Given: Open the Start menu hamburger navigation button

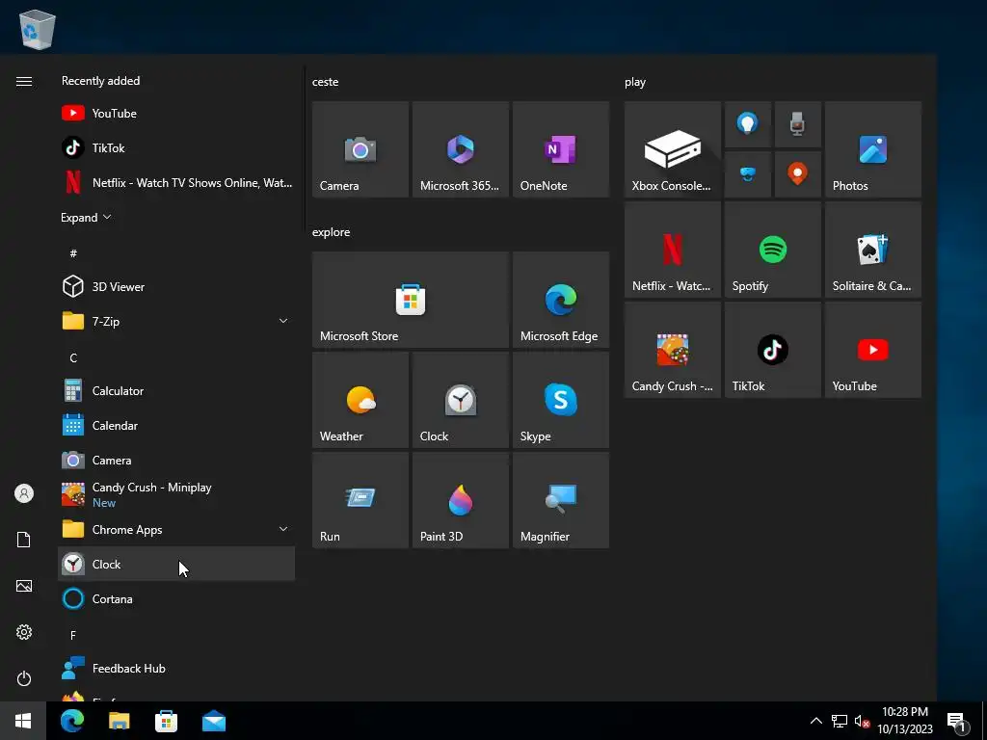Looking at the screenshot, I should (x=24, y=81).
